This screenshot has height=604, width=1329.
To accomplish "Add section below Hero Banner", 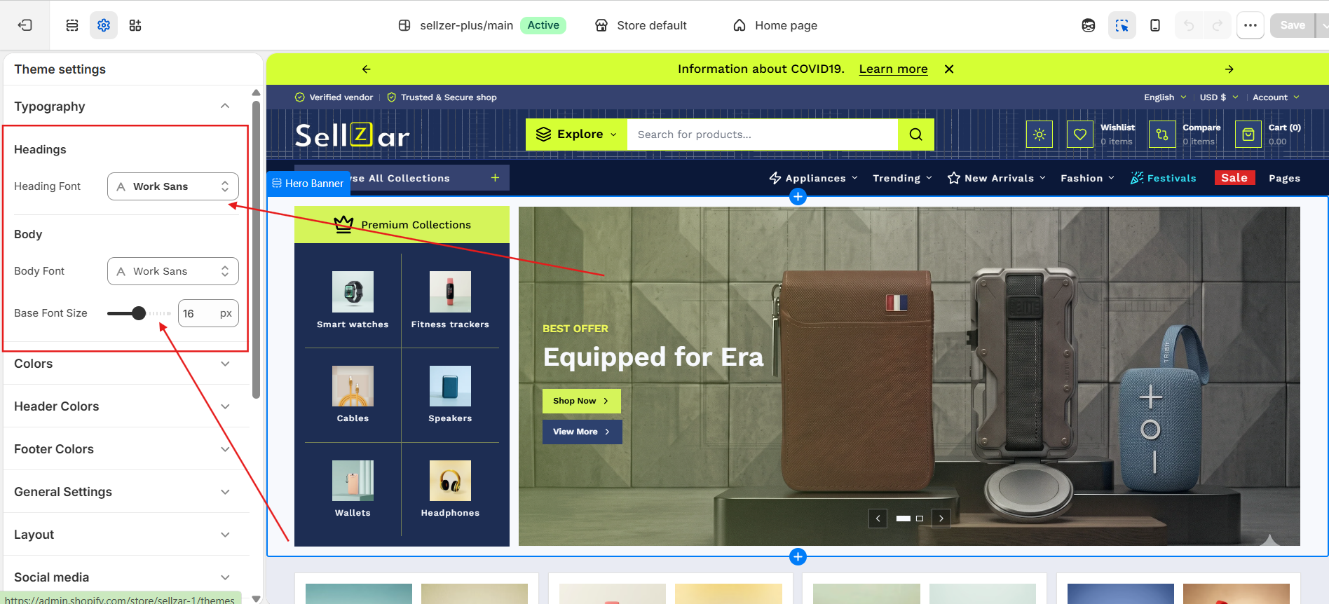I will (798, 557).
